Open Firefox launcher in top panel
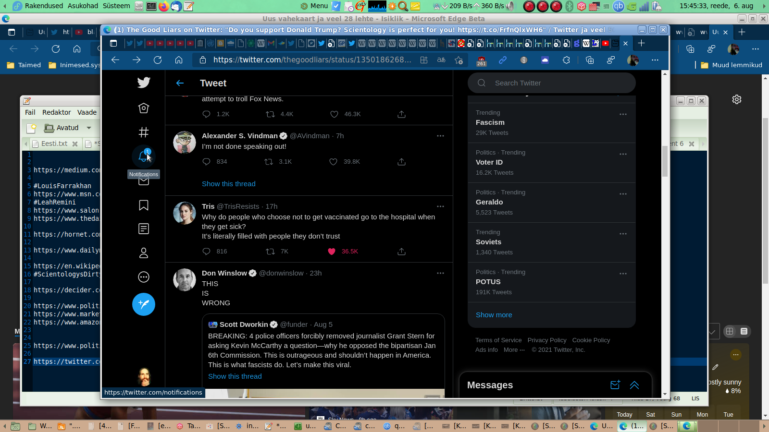Viewport: 769px width, 432px height. (164, 6)
